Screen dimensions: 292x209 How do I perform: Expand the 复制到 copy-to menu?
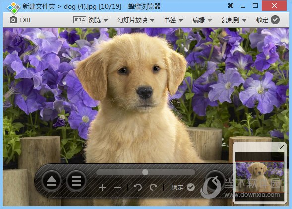[234, 20]
